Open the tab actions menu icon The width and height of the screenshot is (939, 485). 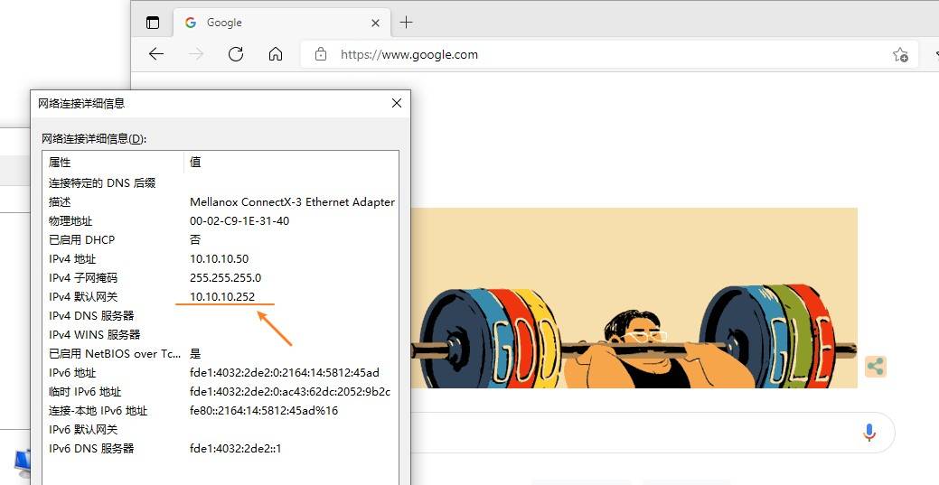(x=153, y=23)
